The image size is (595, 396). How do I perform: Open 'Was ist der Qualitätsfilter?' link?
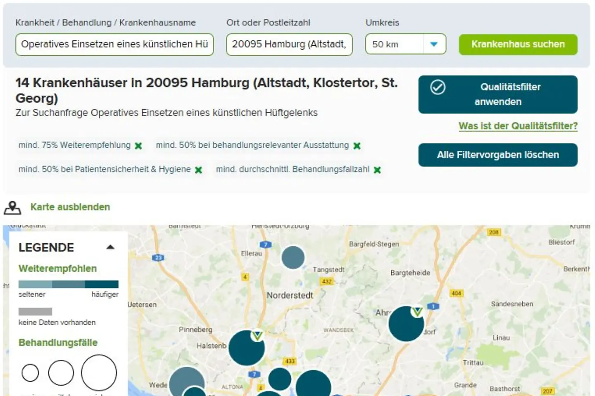[x=518, y=126]
